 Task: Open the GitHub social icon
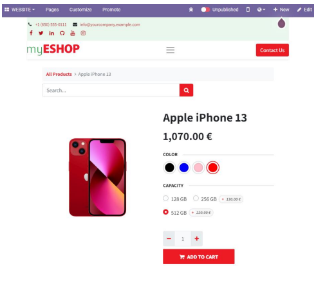coord(62,33)
